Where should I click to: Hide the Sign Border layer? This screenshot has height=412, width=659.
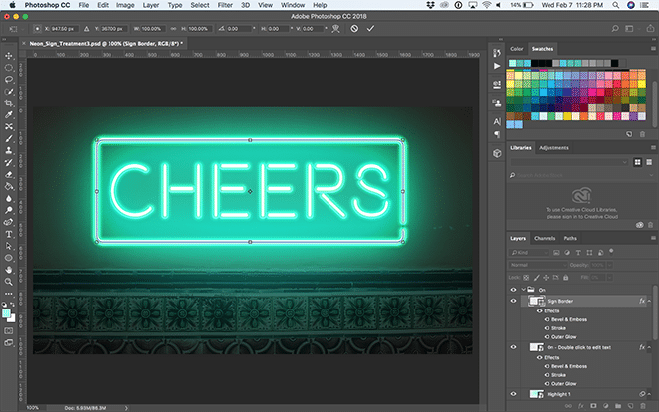pyautogui.click(x=514, y=300)
